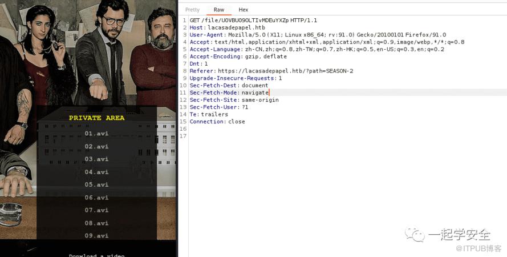
Task: Click on 06.avi in the list
Action: (x=96, y=198)
